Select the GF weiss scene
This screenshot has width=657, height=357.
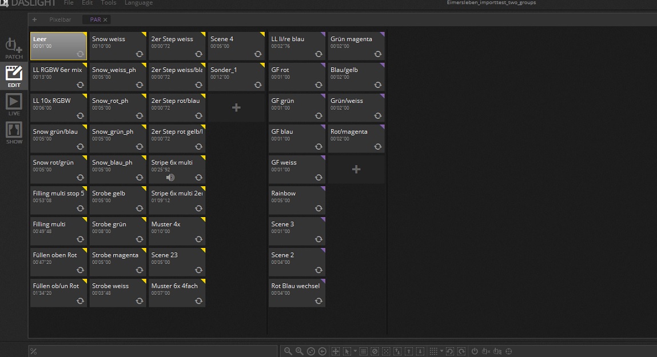(x=297, y=170)
